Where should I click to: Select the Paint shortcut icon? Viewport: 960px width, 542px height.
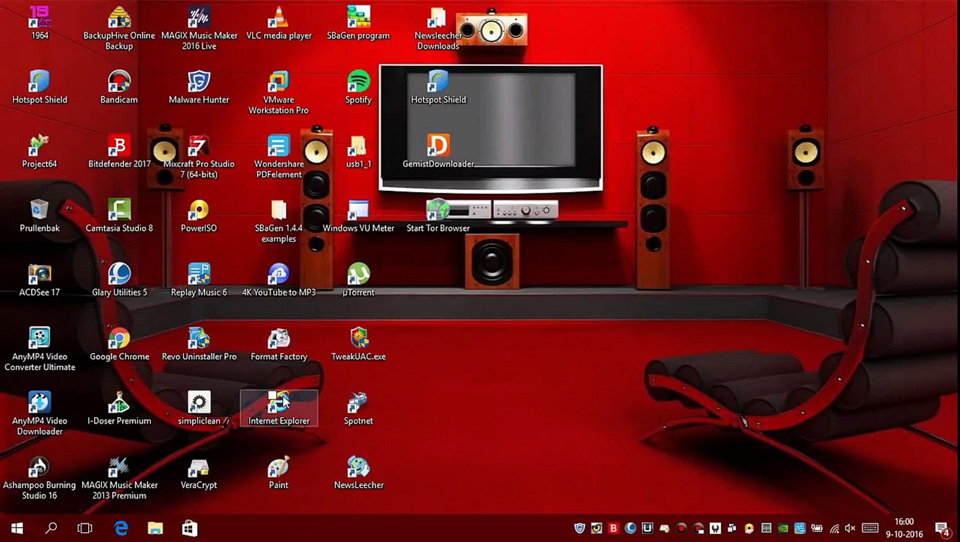click(x=278, y=468)
